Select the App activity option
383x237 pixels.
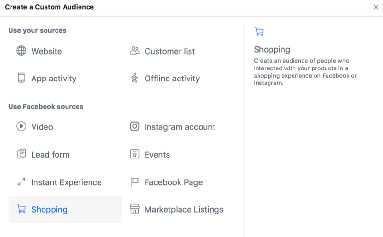pyautogui.click(x=54, y=79)
